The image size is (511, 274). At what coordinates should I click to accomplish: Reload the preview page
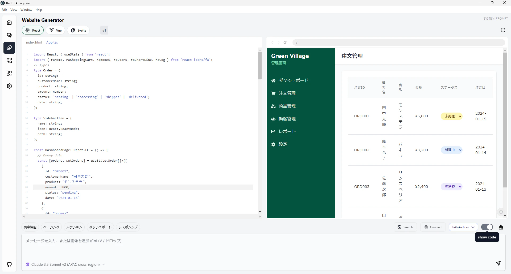pyautogui.click(x=285, y=42)
